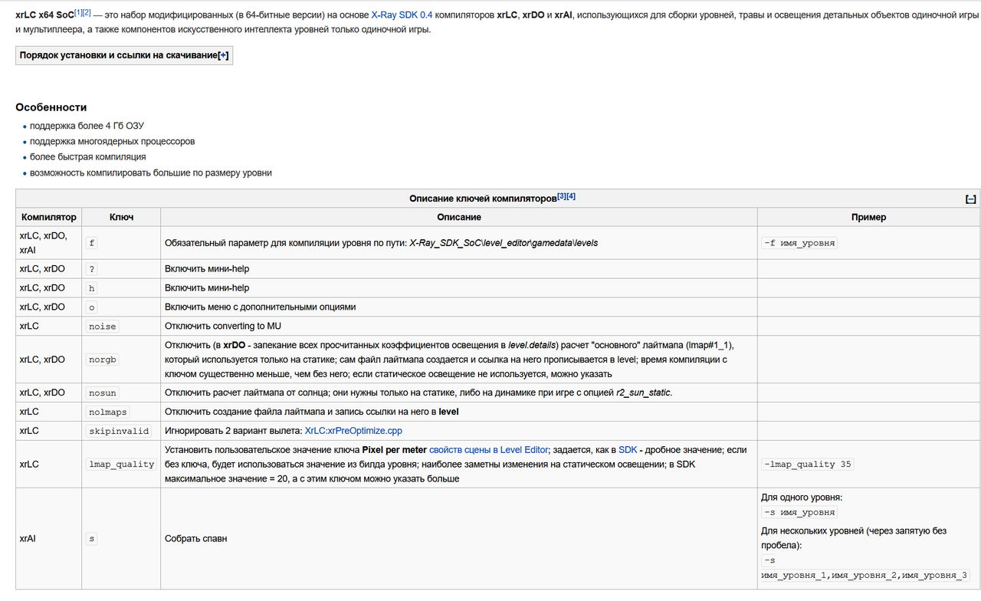This screenshot has height=601, width=981.
Task: Select the 'skipinvalid' key cell
Action: click(x=121, y=431)
